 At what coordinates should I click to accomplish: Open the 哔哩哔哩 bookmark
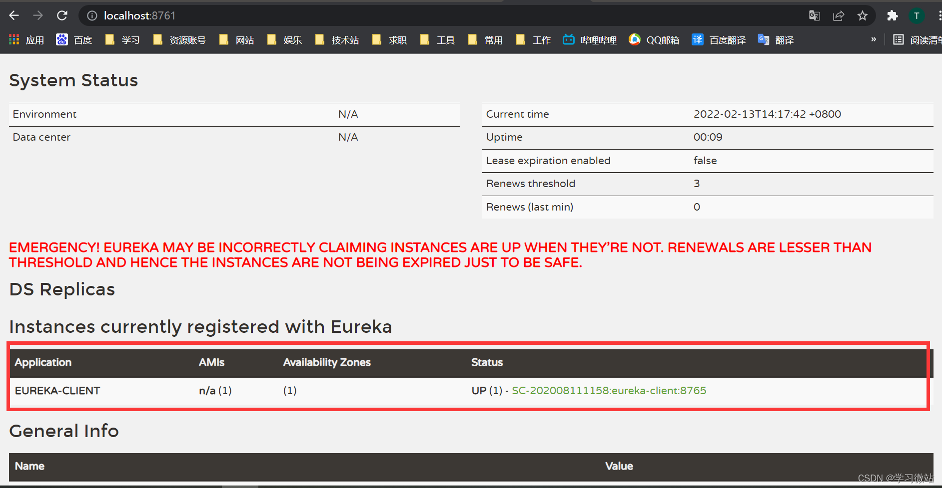(x=590, y=40)
